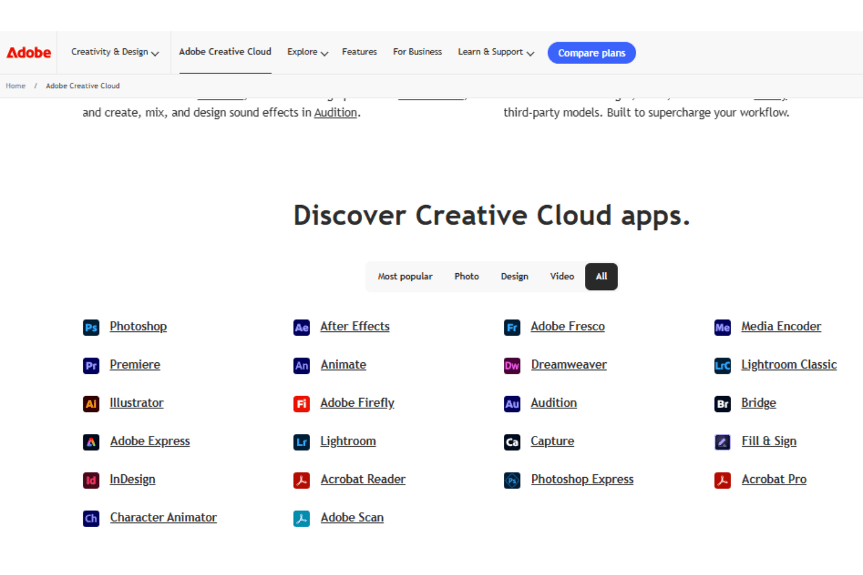Viewport: 863px width, 575px height.
Task: Expand the Explore navigation dropdown
Action: (x=307, y=52)
